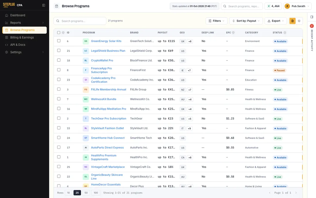Check the GreenEnergy Solar Kits row checkbox
316x198 pixels.
click(x=59, y=41)
